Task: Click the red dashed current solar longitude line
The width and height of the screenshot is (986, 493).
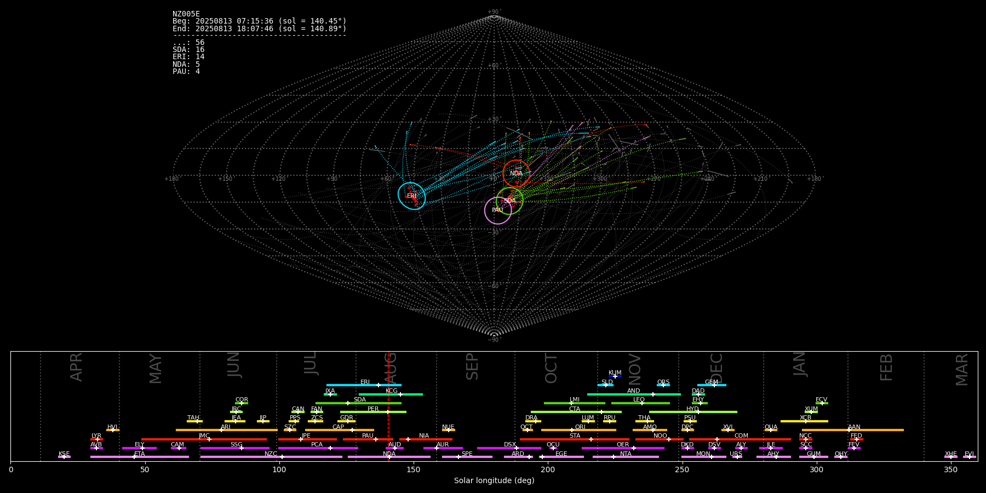Action: 388,406
